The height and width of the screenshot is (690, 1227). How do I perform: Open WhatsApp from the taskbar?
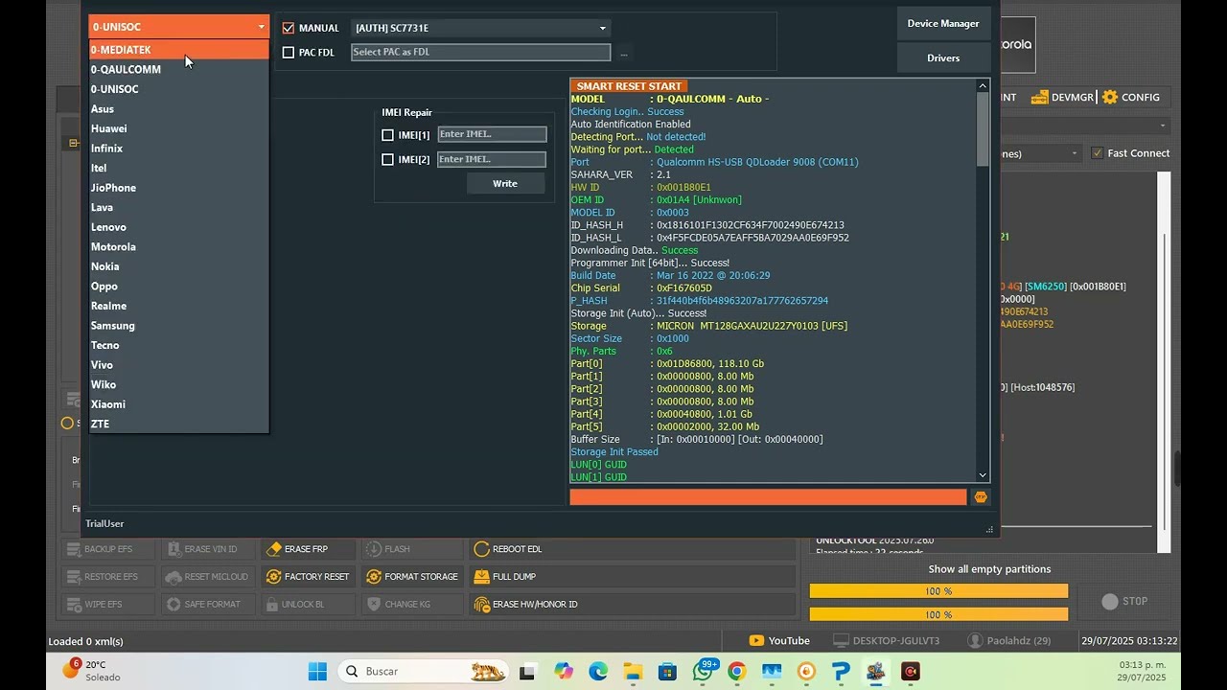(703, 672)
